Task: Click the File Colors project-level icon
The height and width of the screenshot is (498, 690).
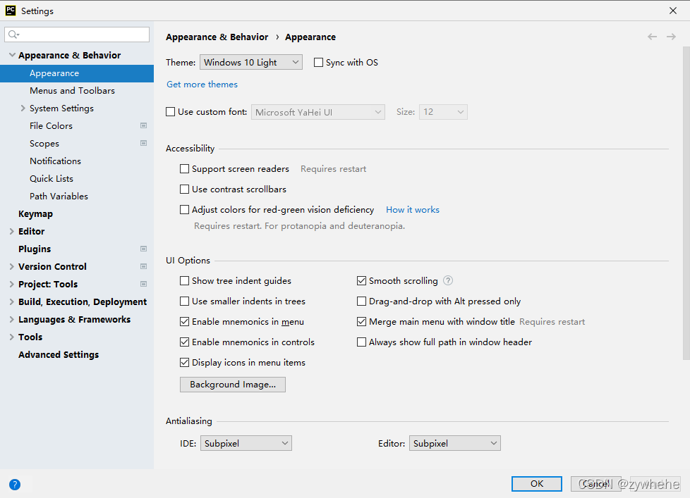Action: [x=143, y=125]
